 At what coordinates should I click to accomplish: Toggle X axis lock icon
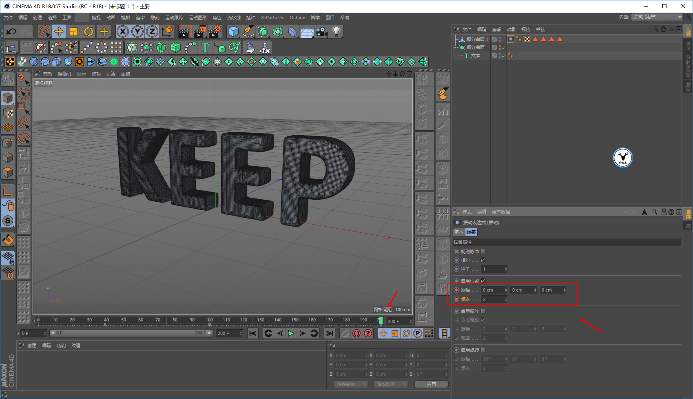122,31
